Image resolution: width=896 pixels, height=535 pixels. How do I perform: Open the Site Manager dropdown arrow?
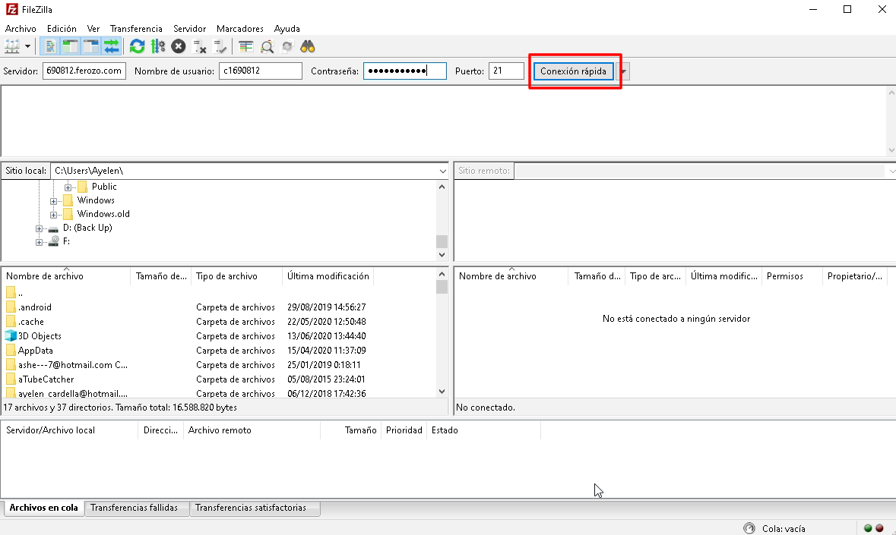pos(27,46)
